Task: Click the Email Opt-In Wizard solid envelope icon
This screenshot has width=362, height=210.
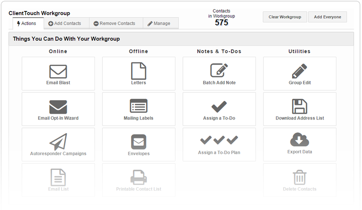Action: point(58,107)
